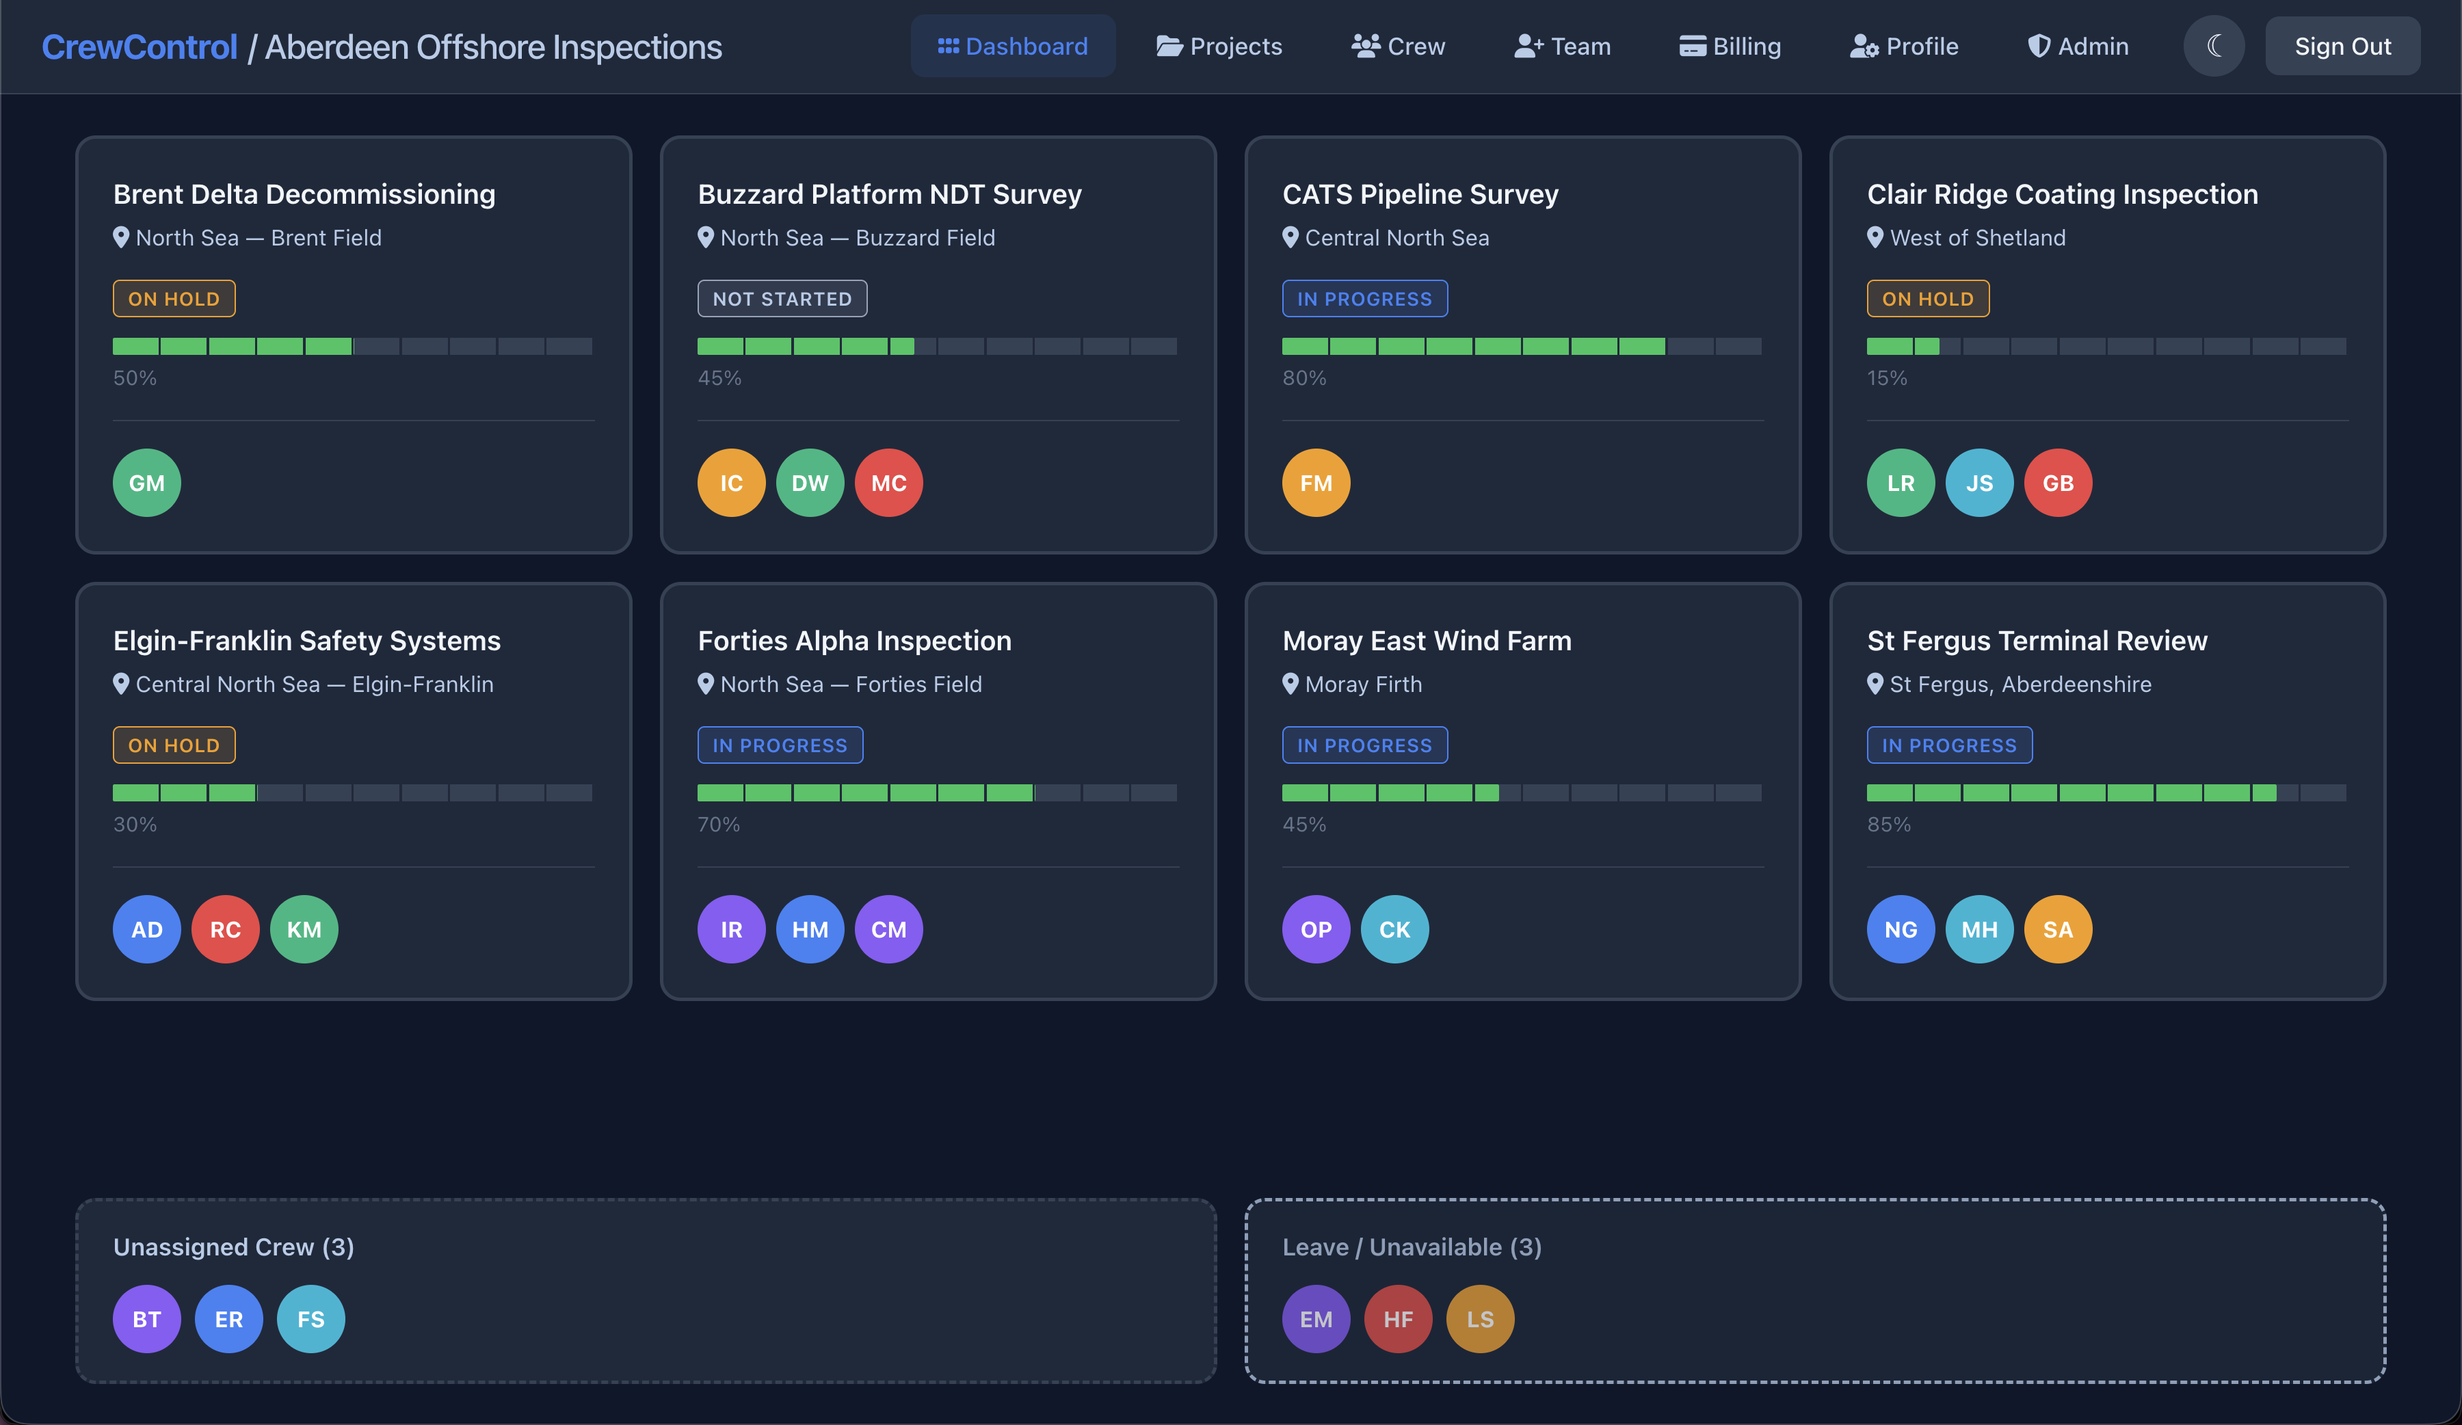Select the IR crew avatar

[x=731, y=929]
